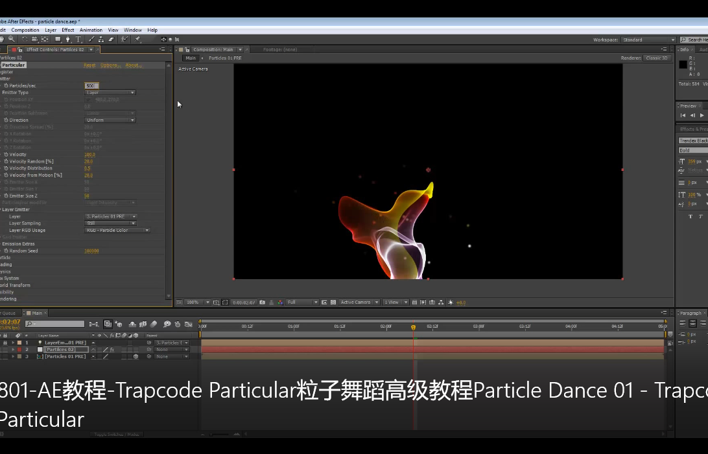Select the Clone Stamp tool
This screenshot has height=454, width=708.
pos(101,40)
